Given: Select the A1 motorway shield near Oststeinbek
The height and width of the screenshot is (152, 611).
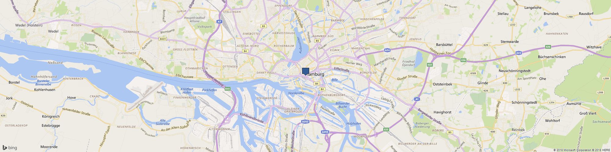Looking at the screenshot, I should pos(417,99).
